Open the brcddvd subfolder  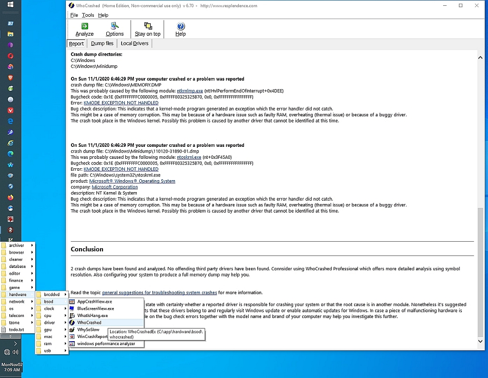tap(51, 295)
